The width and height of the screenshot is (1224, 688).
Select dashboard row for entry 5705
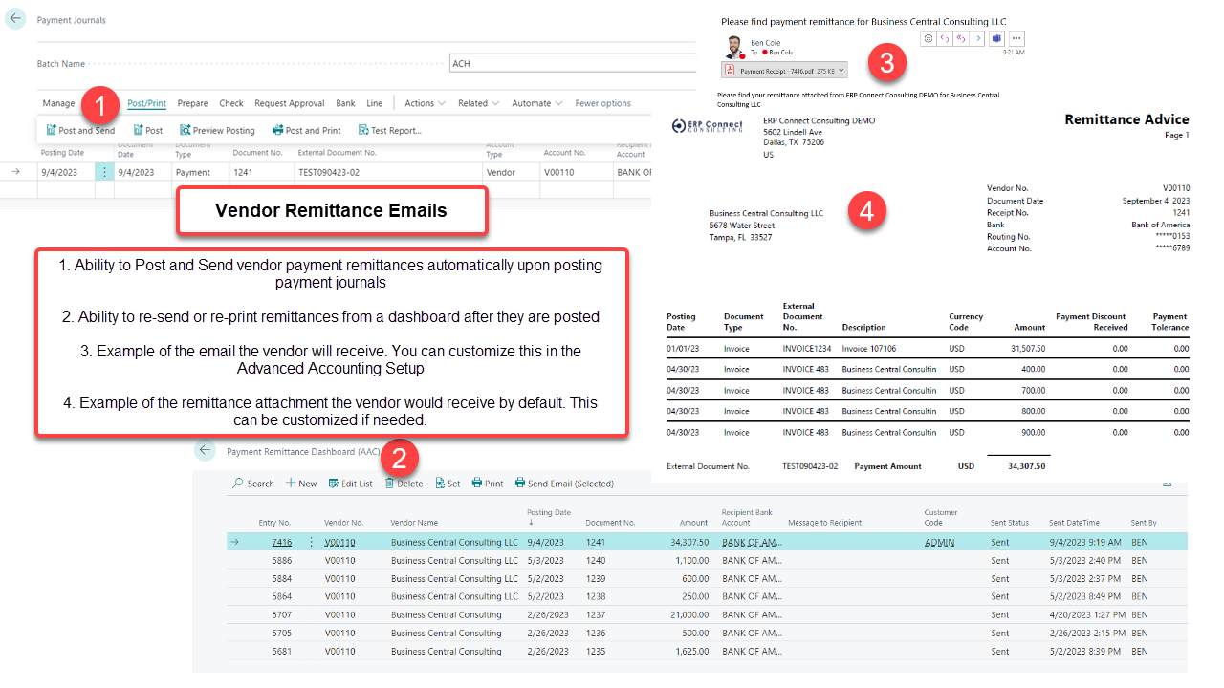(707, 633)
